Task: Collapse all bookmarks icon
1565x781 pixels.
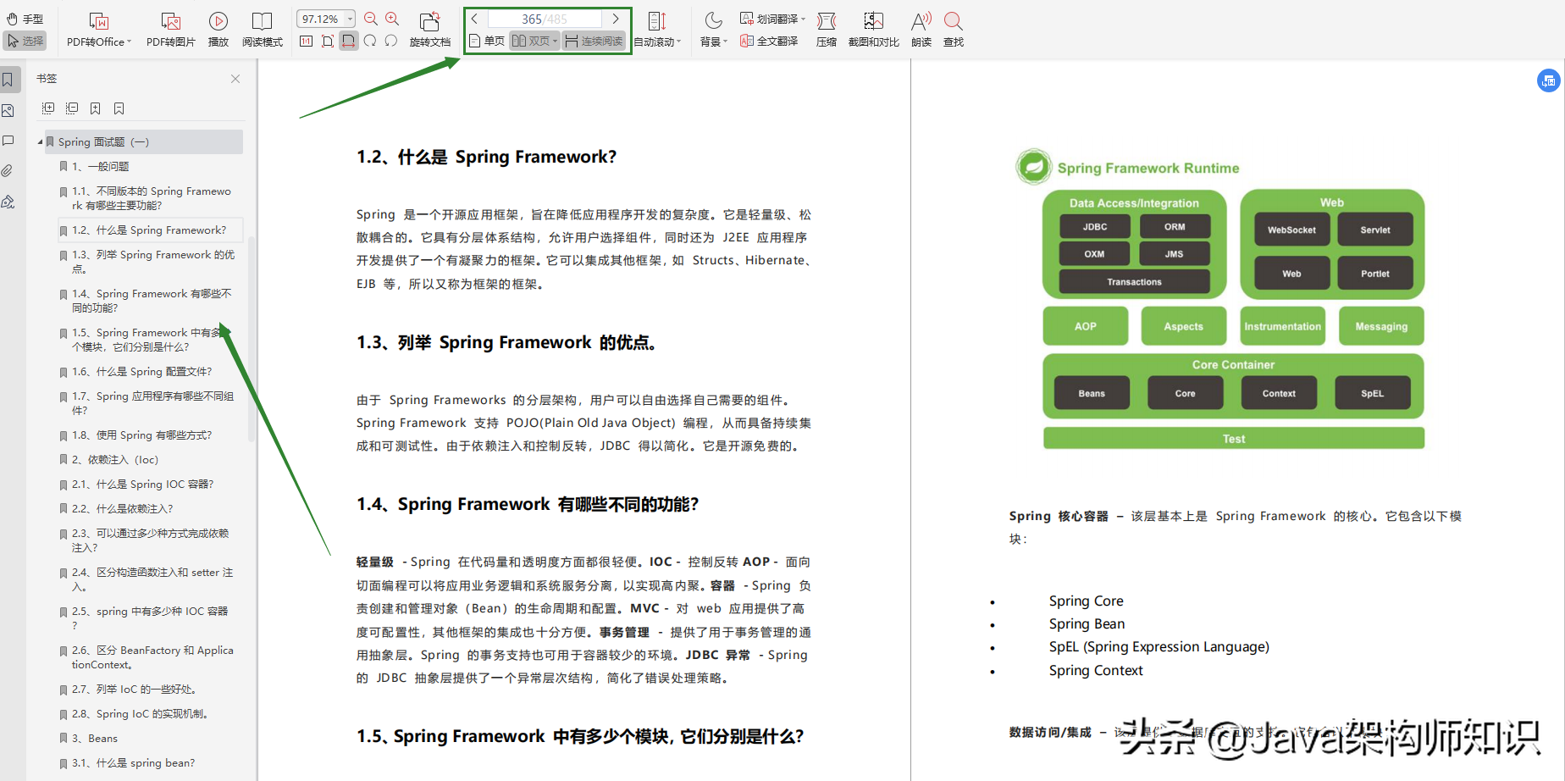Action: [x=72, y=108]
